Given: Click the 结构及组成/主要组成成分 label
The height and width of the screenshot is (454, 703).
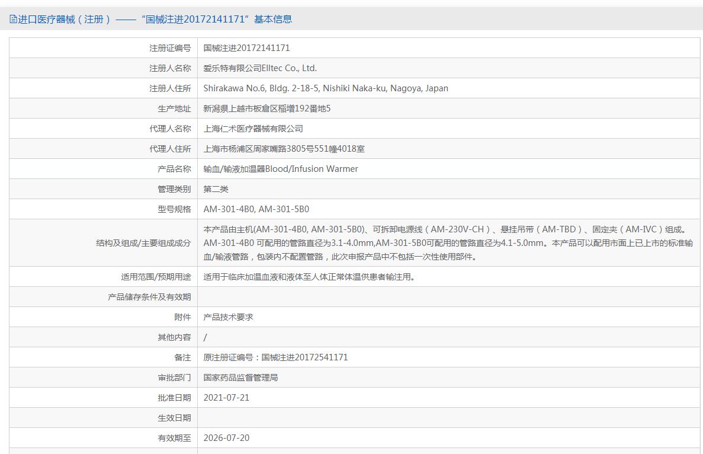Looking at the screenshot, I should (143, 243).
